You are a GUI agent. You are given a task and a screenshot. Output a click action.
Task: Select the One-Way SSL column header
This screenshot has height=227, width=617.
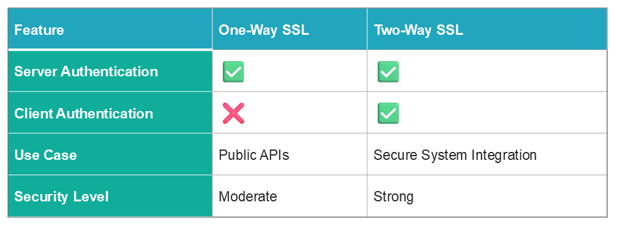pos(290,29)
